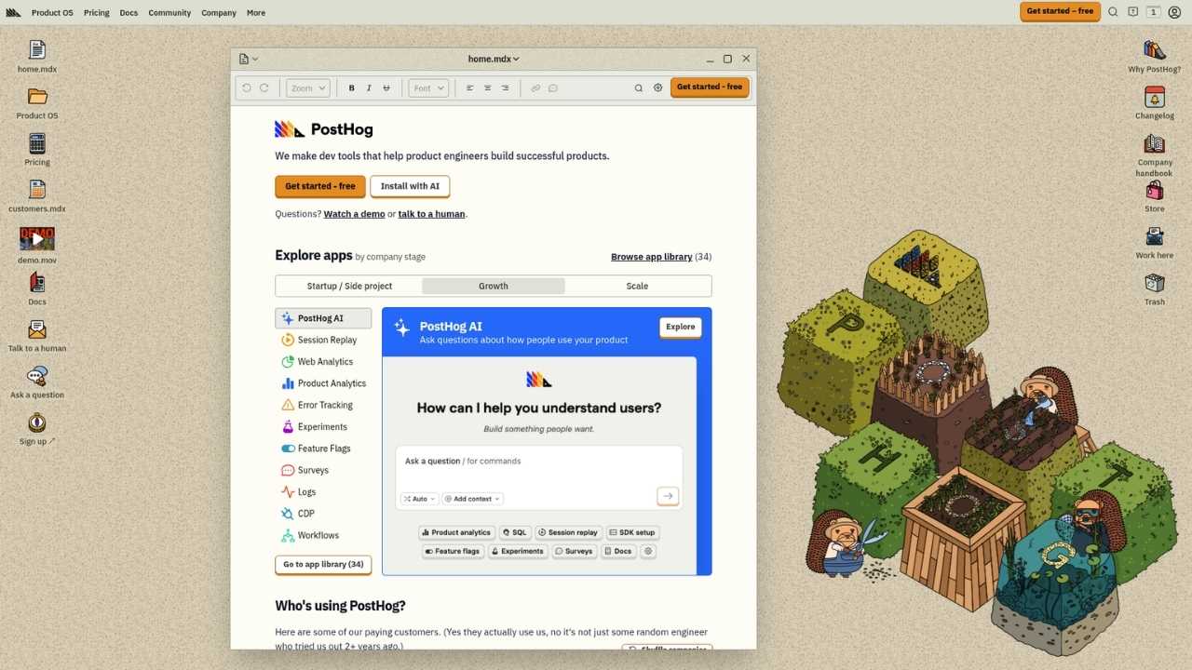Image resolution: width=1192 pixels, height=670 pixels.
Task: Submit the question with the arrow button
Action: [x=668, y=496]
